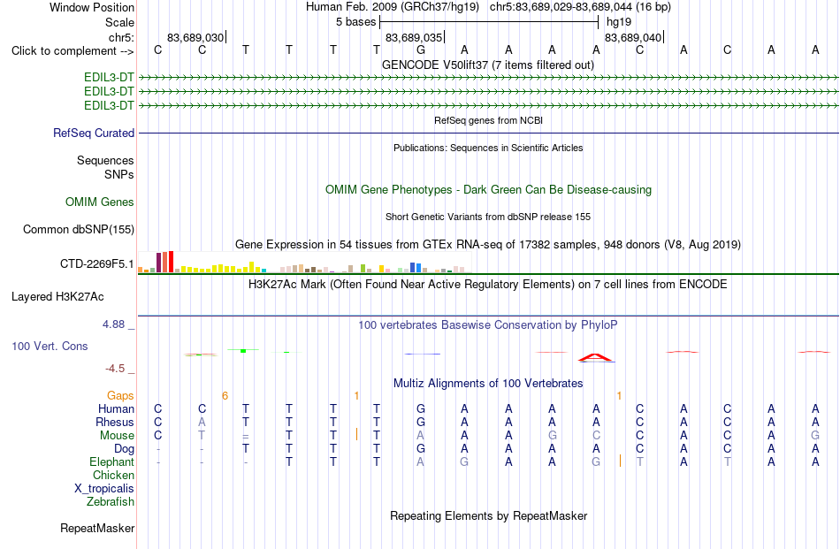Click the OMIM Genes track label
This screenshot has height=549, width=840.
[x=99, y=202]
